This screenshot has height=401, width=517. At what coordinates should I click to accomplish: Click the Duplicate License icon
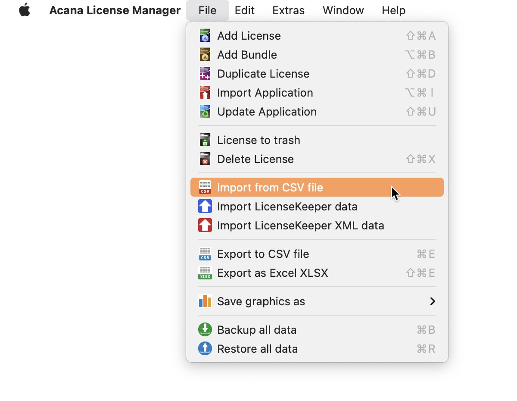205,74
